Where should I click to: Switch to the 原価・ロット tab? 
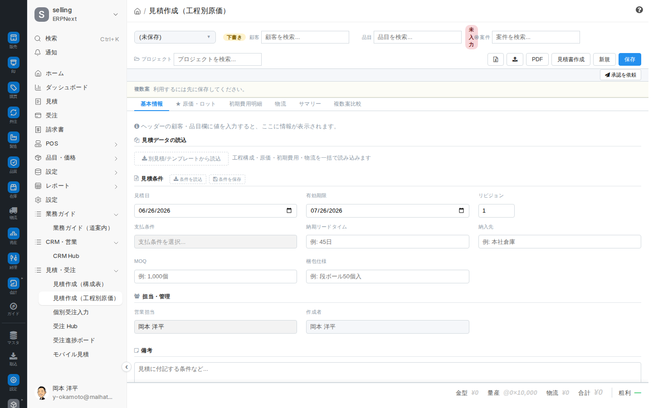pos(195,104)
